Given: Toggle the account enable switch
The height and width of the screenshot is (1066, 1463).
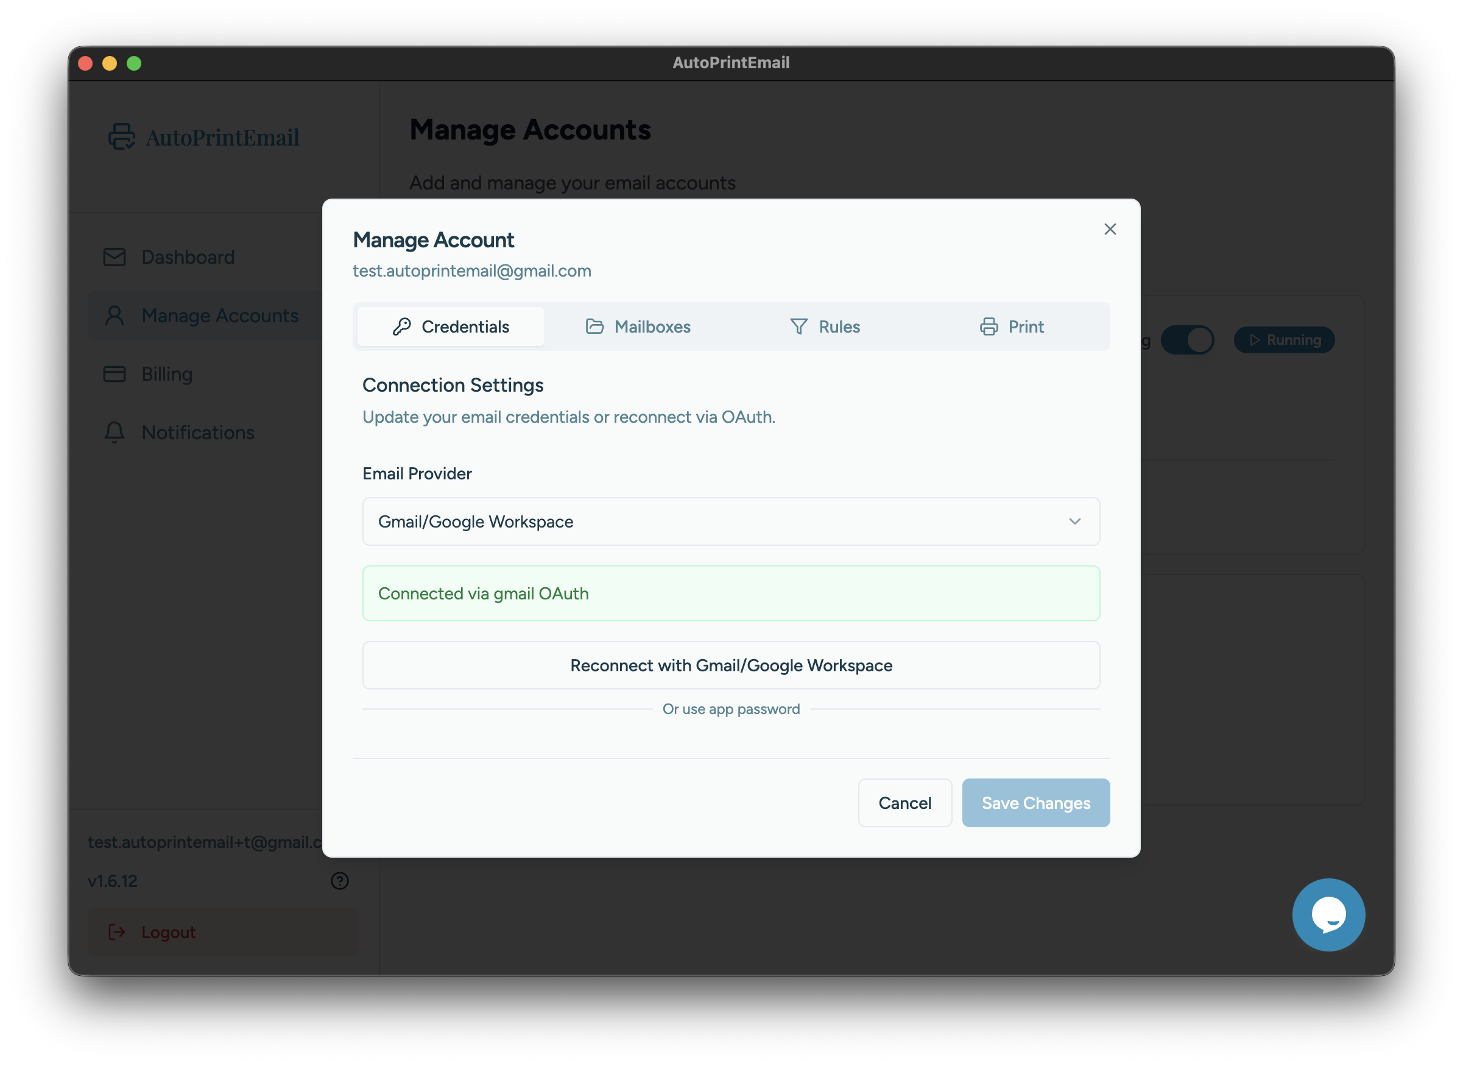Looking at the screenshot, I should pos(1187,340).
